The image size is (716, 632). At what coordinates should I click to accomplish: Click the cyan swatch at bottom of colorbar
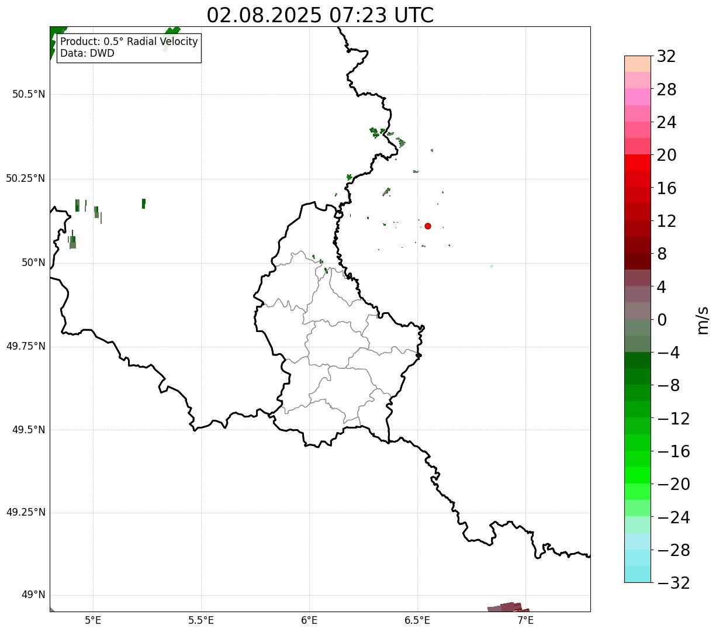click(638, 574)
